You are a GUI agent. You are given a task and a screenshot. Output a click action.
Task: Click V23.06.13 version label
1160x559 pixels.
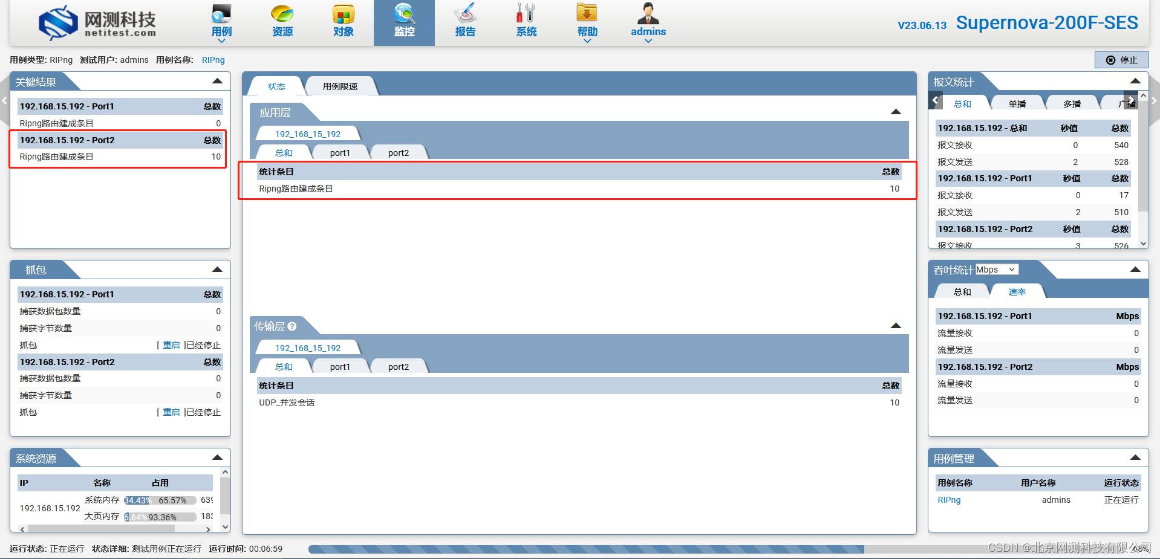(922, 25)
